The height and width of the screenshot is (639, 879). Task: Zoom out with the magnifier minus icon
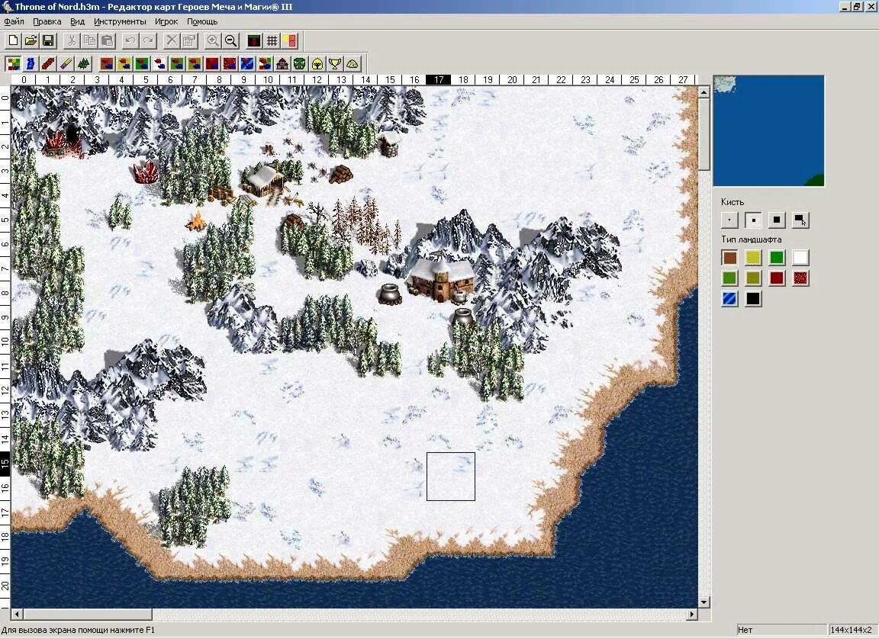pos(230,41)
